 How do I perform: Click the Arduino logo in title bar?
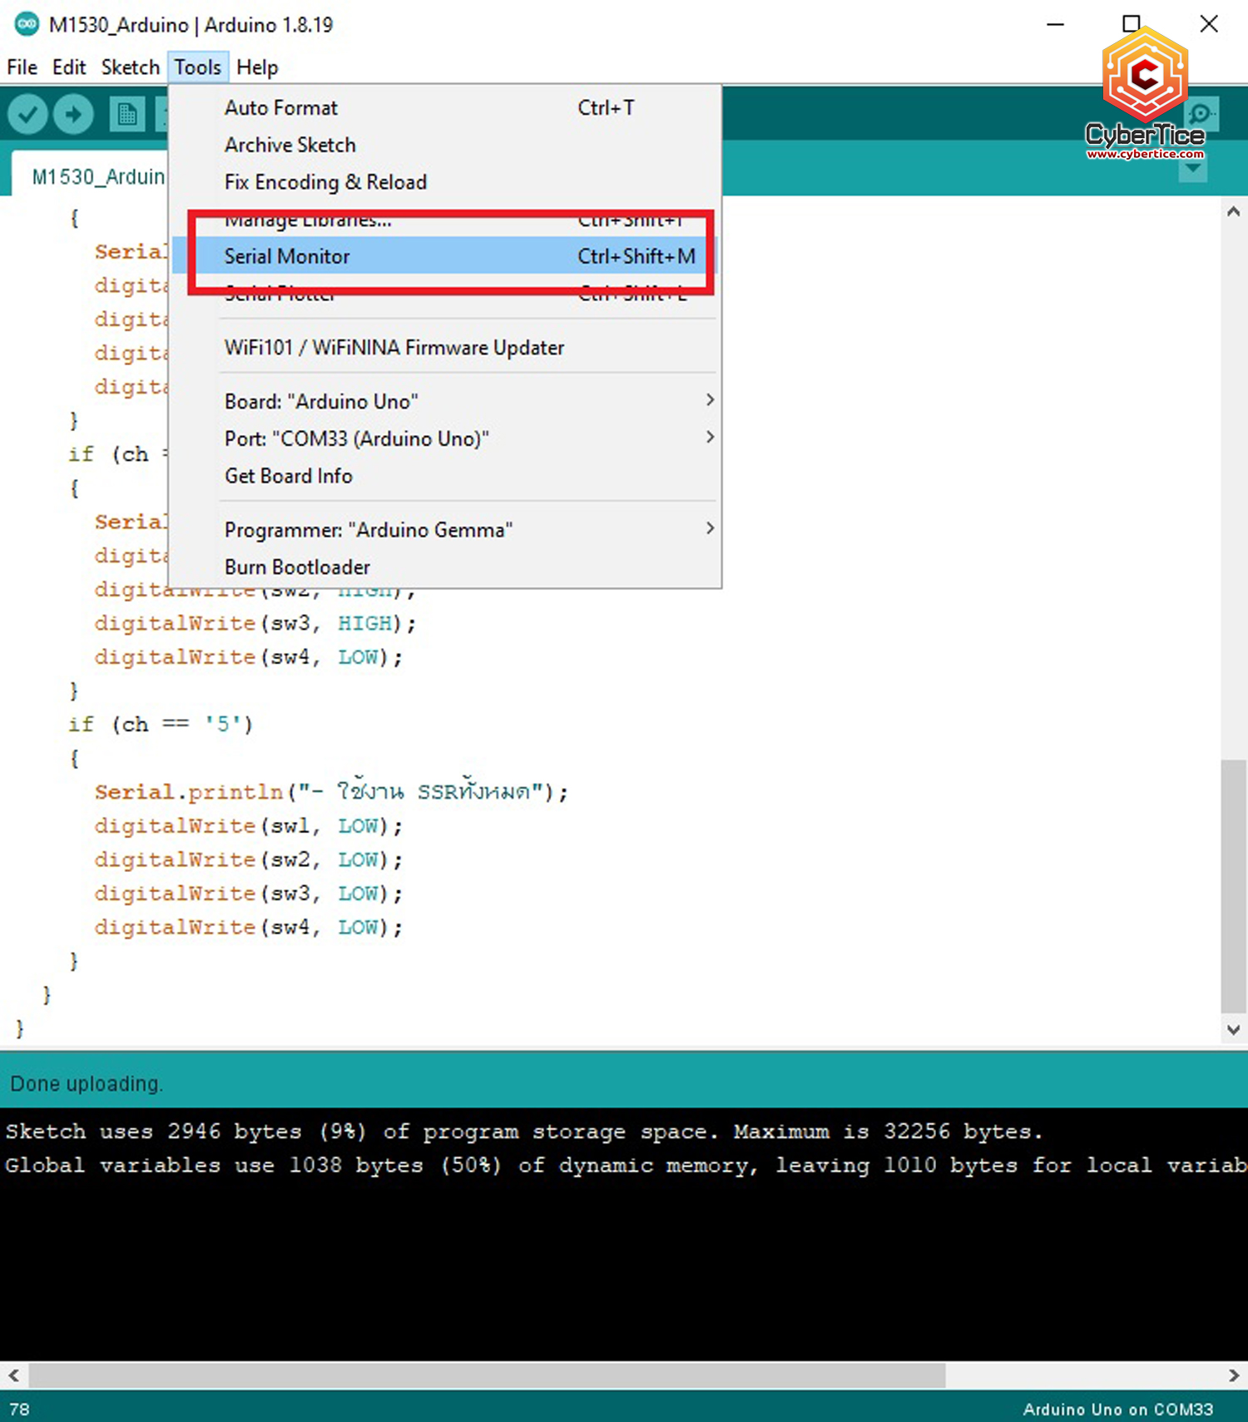tap(26, 24)
